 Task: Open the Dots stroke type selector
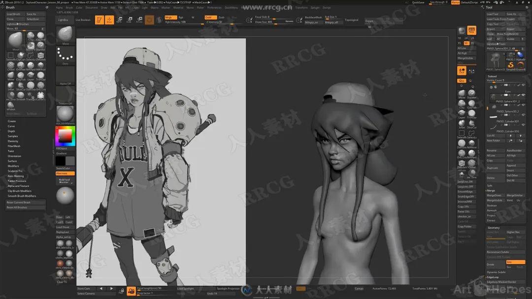coord(65,56)
